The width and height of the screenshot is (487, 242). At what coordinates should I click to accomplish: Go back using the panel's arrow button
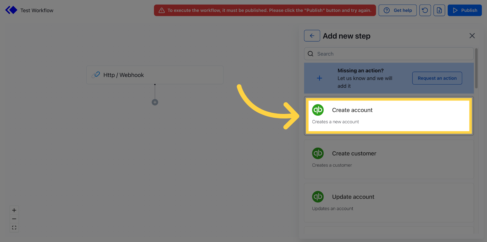[312, 36]
